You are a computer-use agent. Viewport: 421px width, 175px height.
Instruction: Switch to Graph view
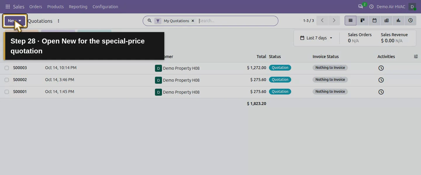coord(398,21)
